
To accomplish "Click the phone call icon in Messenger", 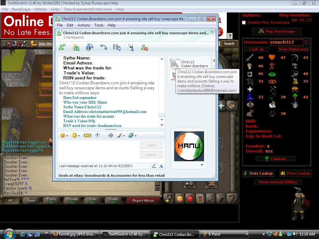I will click(x=103, y=47).
